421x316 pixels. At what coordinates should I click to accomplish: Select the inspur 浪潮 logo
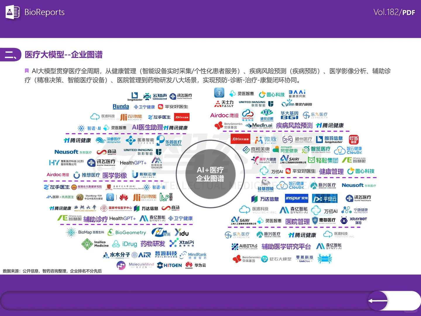pyautogui.click(x=296, y=198)
